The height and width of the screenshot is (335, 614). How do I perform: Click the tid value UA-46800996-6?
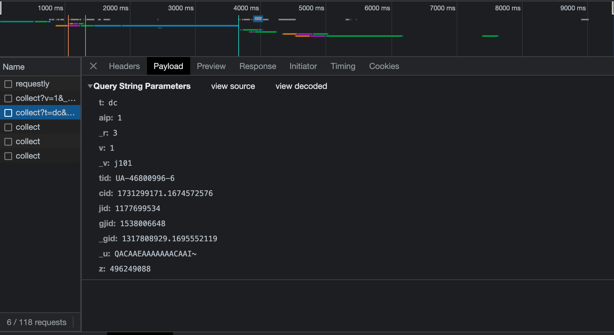tap(145, 178)
